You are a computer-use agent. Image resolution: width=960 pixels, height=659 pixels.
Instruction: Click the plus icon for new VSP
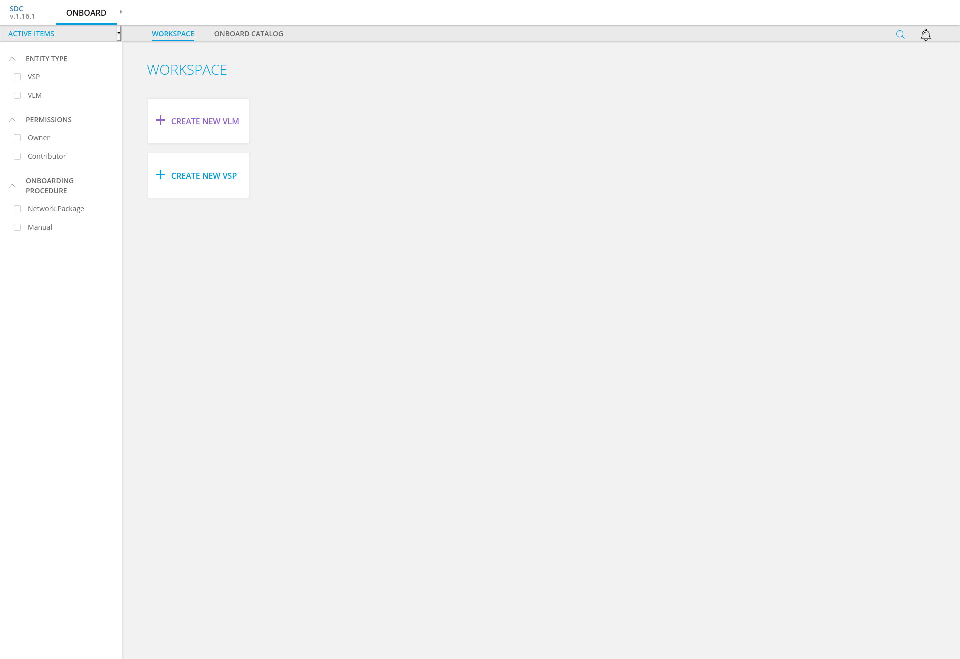(160, 175)
